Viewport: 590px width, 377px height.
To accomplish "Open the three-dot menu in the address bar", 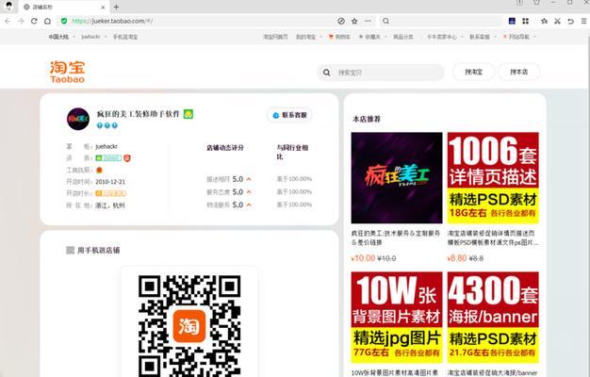I will (368, 21).
